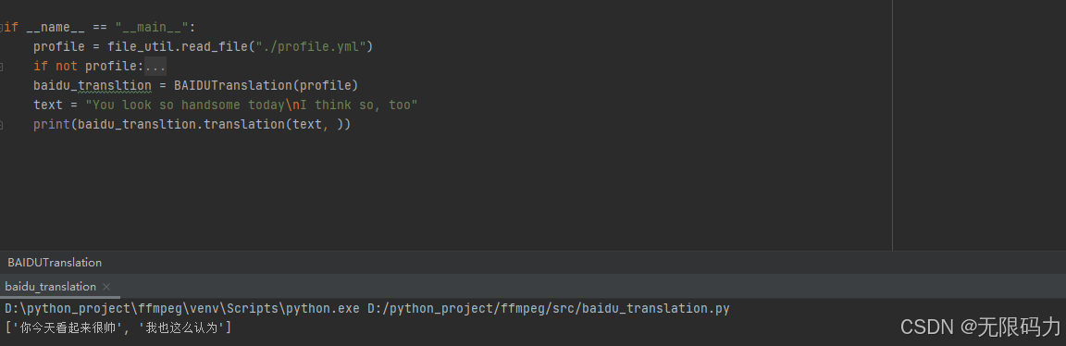This screenshot has width=1066, height=346.
Task: Open the baidu_translation.py path link in console
Action: 549,309
